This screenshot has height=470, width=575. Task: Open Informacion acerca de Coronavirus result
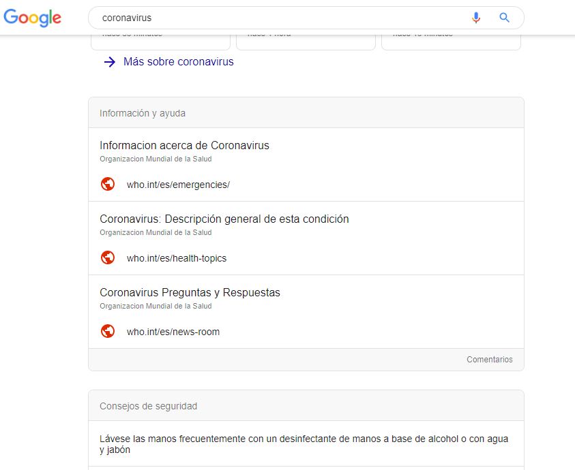pyautogui.click(x=184, y=145)
